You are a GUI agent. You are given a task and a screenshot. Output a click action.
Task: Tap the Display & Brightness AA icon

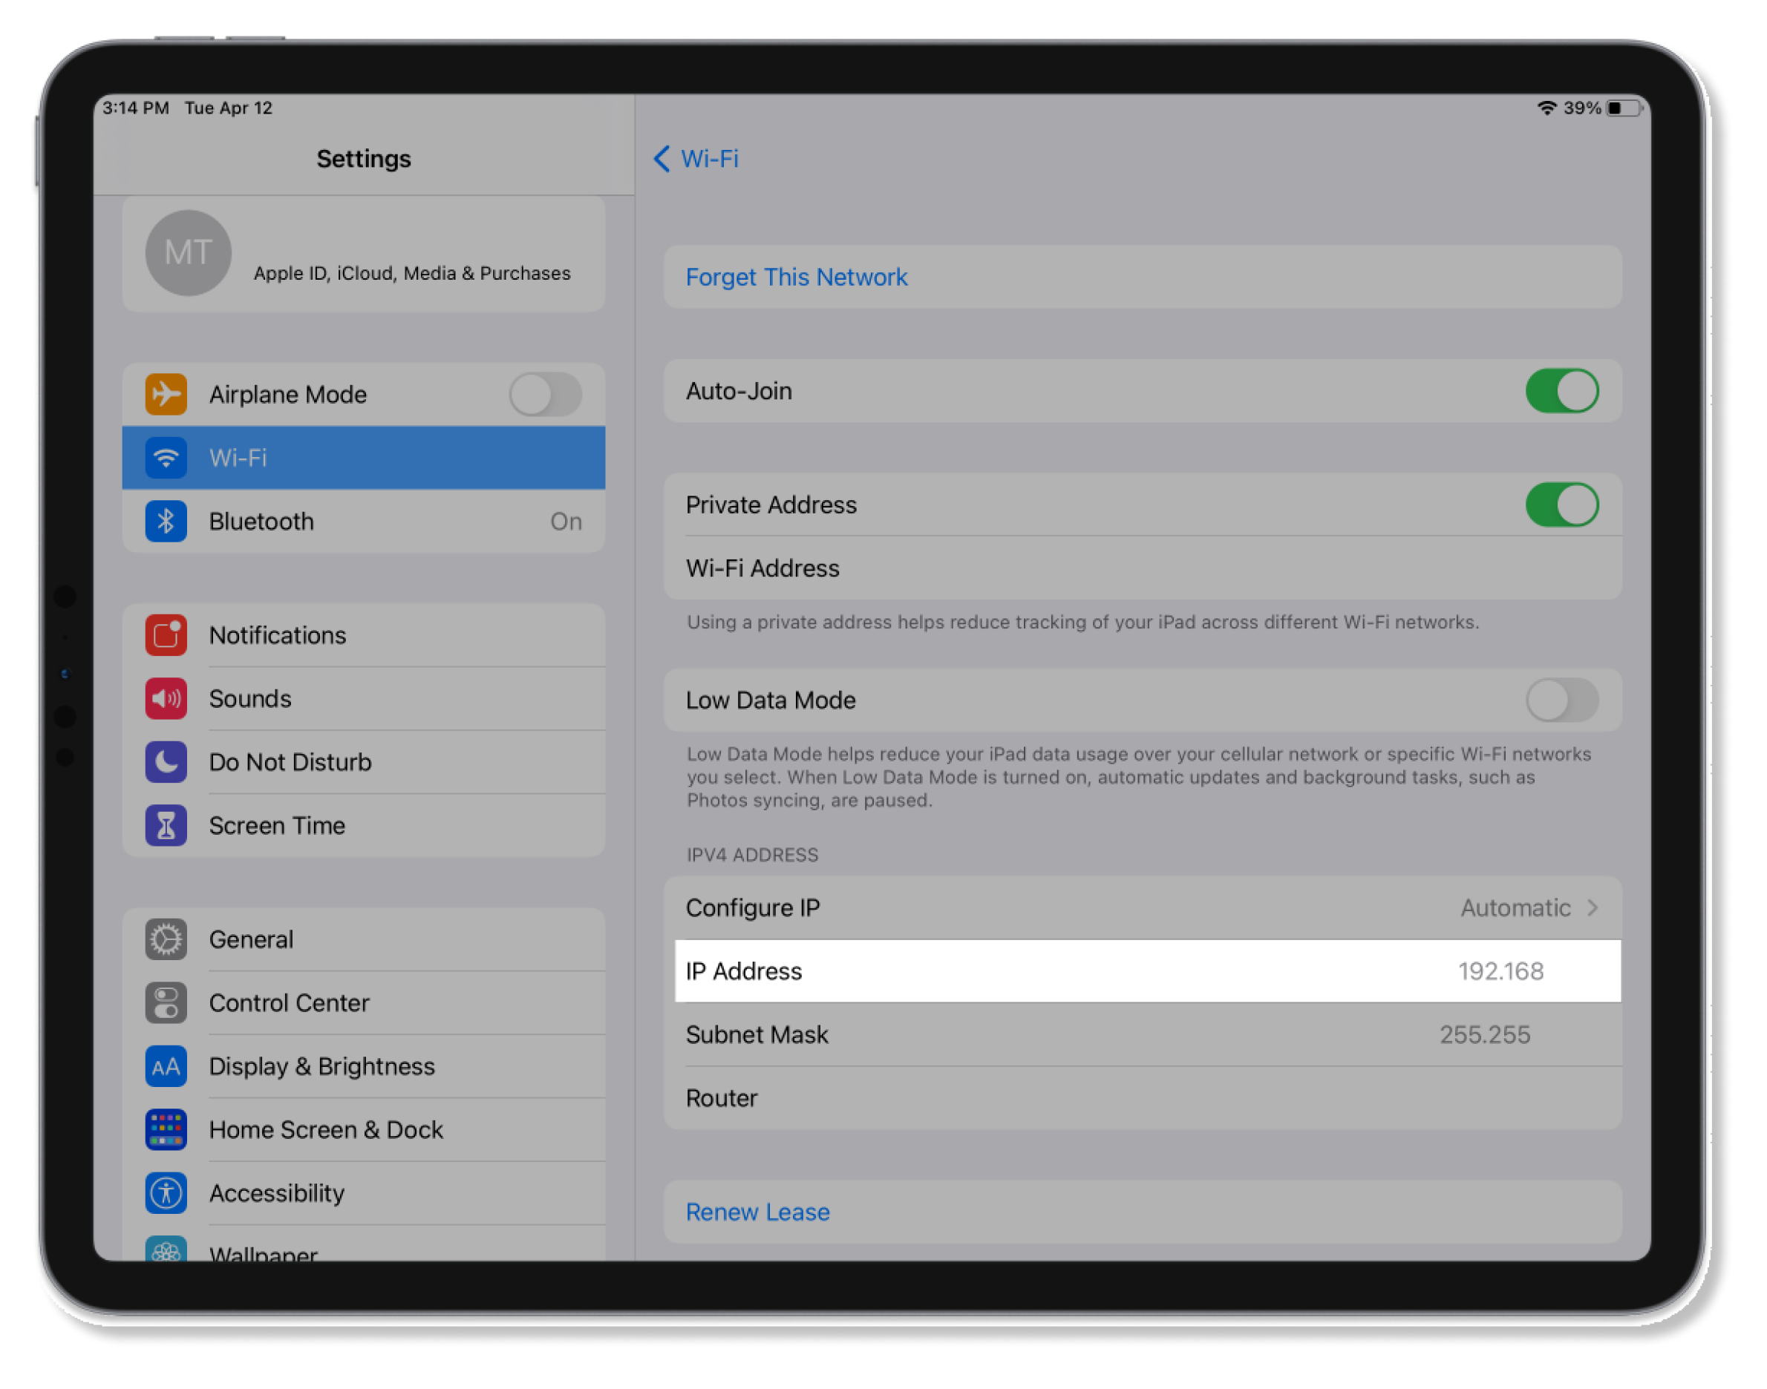(x=166, y=1066)
